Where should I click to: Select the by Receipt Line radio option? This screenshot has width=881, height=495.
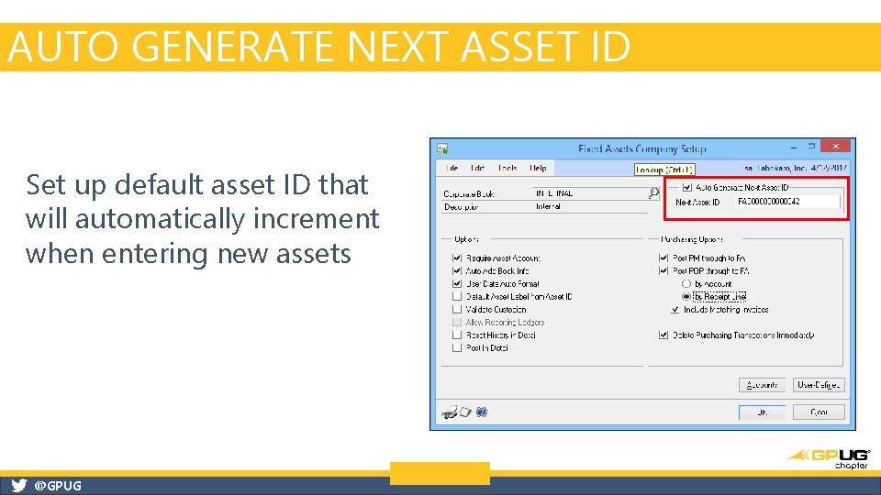pos(686,296)
